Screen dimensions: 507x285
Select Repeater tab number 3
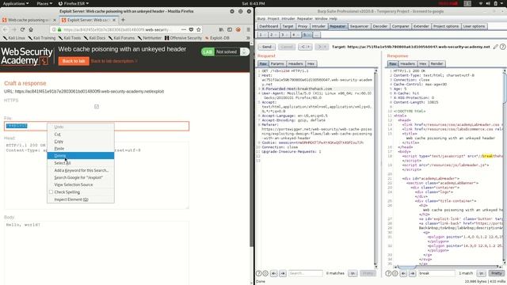[x=284, y=35]
